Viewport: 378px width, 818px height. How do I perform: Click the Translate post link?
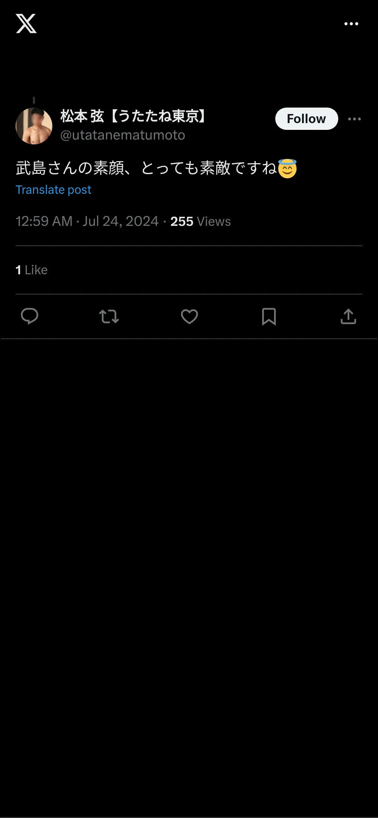point(53,190)
